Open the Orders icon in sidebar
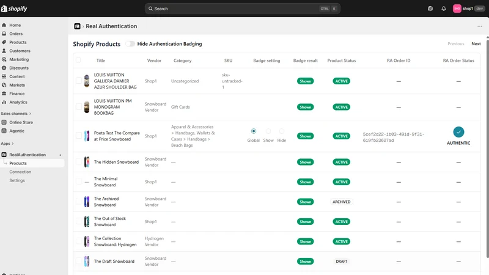Screen dimensions: 489x275 4,34
